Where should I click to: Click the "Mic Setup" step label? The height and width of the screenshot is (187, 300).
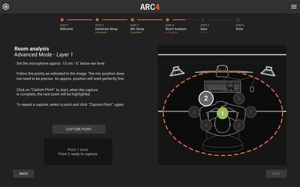point(137,29)
